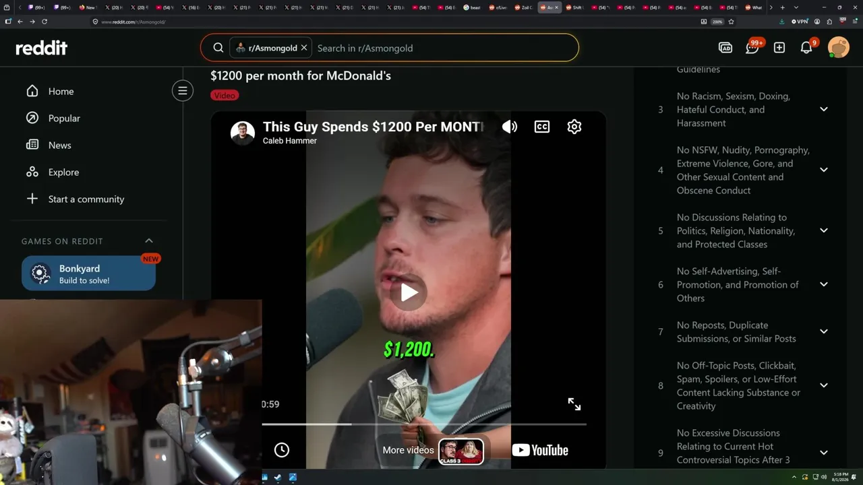Click the Video post flair
The height and width of the screenshot is (485, 863).
click(x=225, y=95)
